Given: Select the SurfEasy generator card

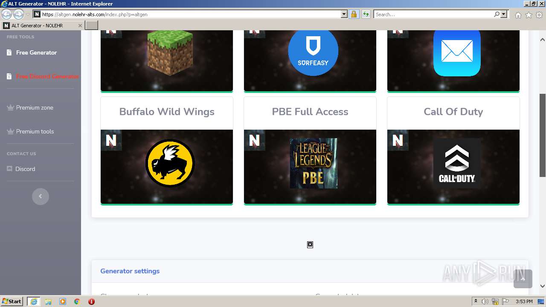Looking at the screenshot, I should click(x=310, y=60).
